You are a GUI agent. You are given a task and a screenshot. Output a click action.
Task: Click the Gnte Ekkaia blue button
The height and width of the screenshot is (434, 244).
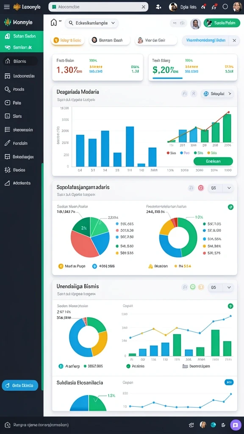click(x=20, y=385)
